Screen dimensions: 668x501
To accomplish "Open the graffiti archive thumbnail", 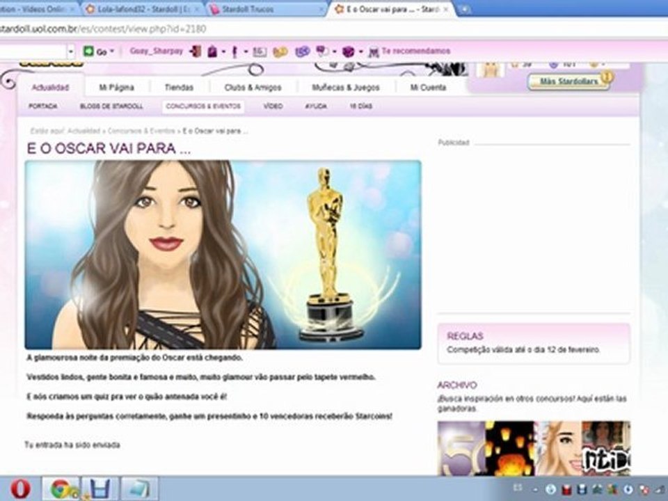I will 606,448.
